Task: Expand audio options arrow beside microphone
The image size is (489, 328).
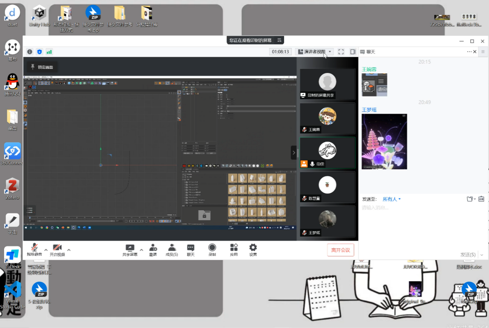Action: [44, 250]
